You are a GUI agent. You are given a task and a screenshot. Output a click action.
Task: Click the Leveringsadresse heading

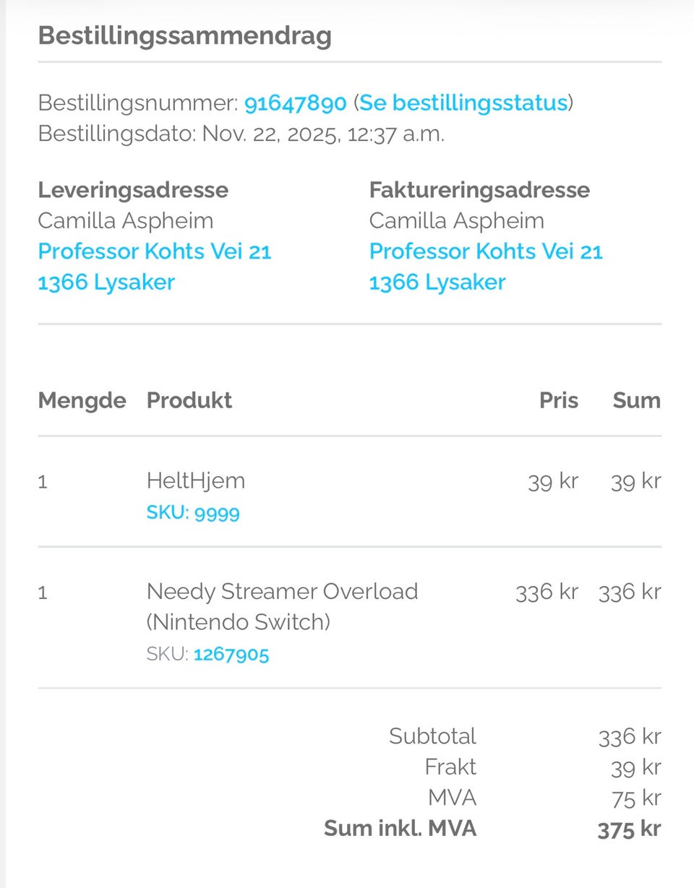pyautogui.click(x=133, y=190)
